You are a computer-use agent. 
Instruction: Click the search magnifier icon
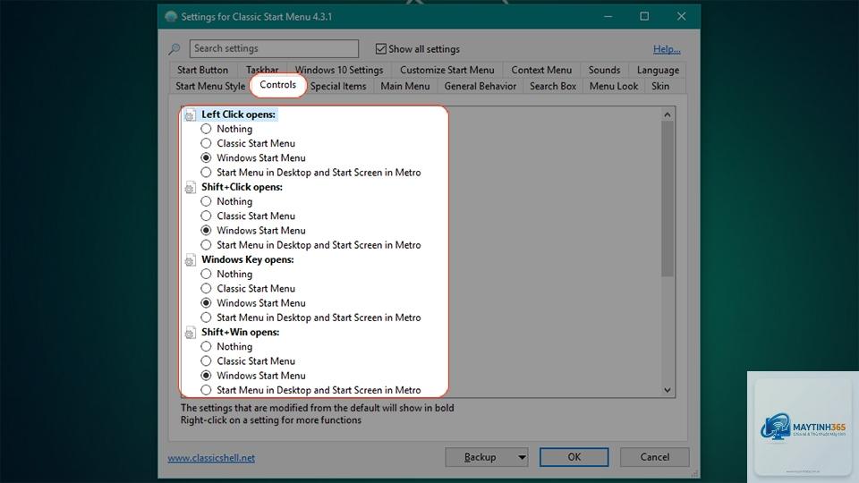(x=174, y=49)
